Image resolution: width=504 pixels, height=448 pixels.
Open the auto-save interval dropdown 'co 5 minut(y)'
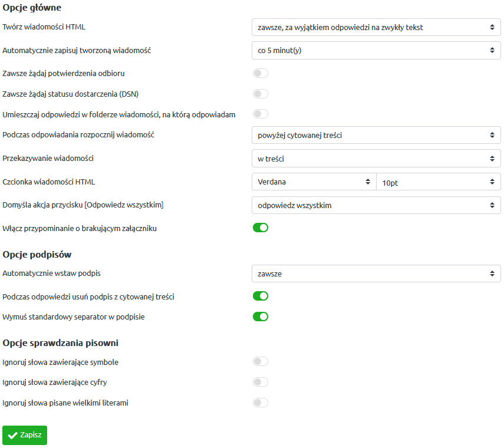pos(376,51)
